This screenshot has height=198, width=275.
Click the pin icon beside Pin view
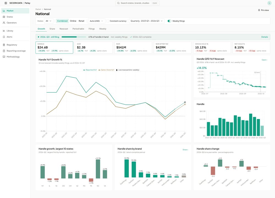(259, 10)
